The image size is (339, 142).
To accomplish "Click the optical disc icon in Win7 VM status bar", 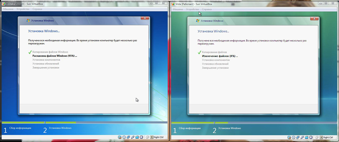I will pyautogui.click(x=124, y=137).
